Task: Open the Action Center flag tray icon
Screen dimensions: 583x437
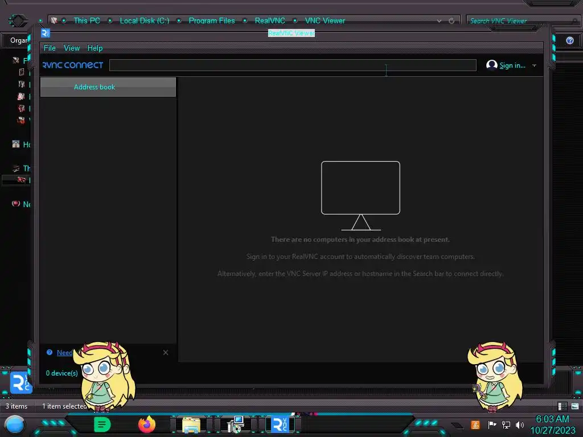Action: 491,424
